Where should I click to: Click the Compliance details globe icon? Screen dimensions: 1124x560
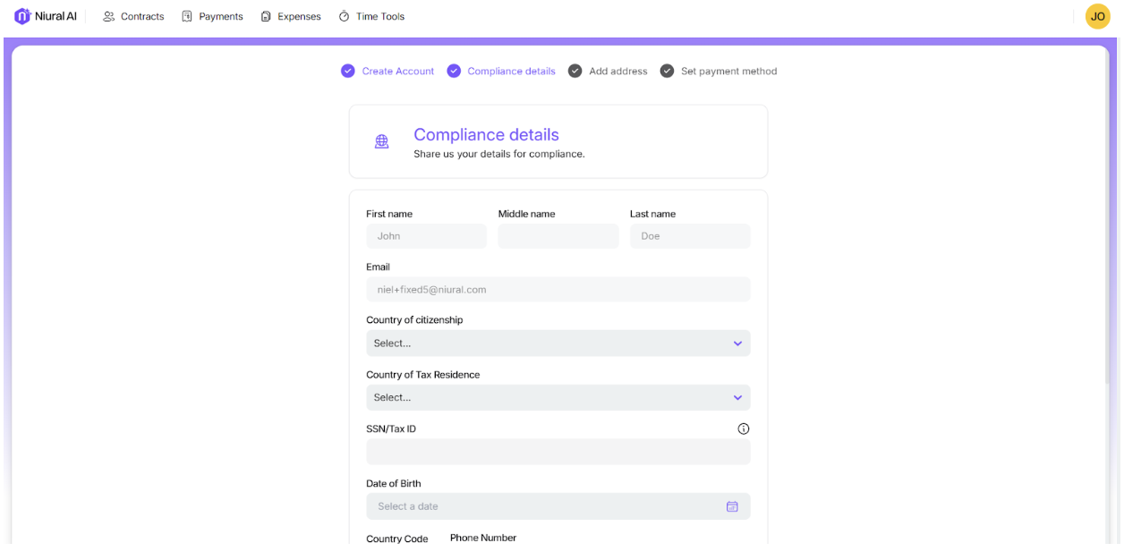click(382, 141)
